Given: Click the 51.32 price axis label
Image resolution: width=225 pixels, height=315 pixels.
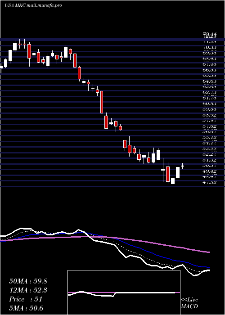Looking at the screenshot, I should coord(210,160).
